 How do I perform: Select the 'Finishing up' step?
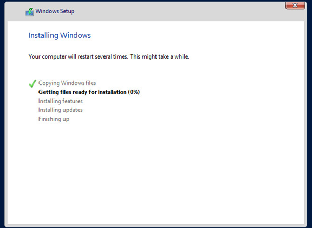pos(54,119)
